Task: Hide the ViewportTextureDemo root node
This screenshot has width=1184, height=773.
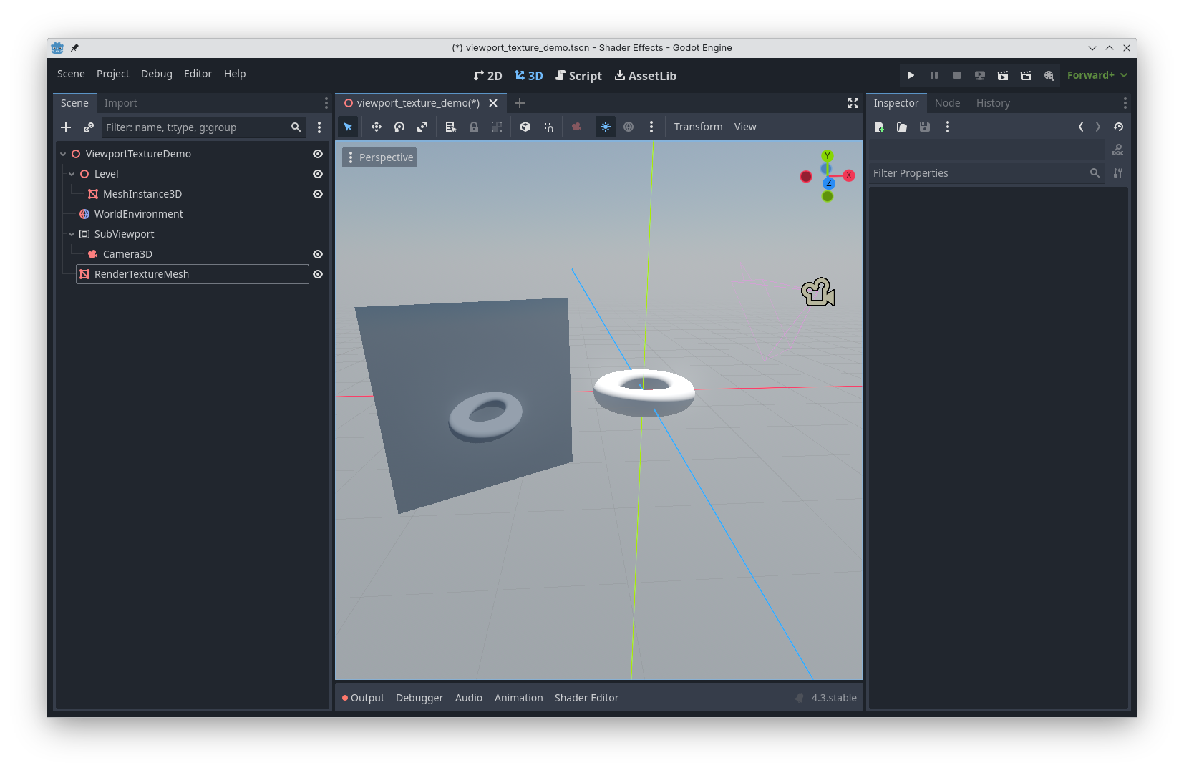Action: pos(318,154)
